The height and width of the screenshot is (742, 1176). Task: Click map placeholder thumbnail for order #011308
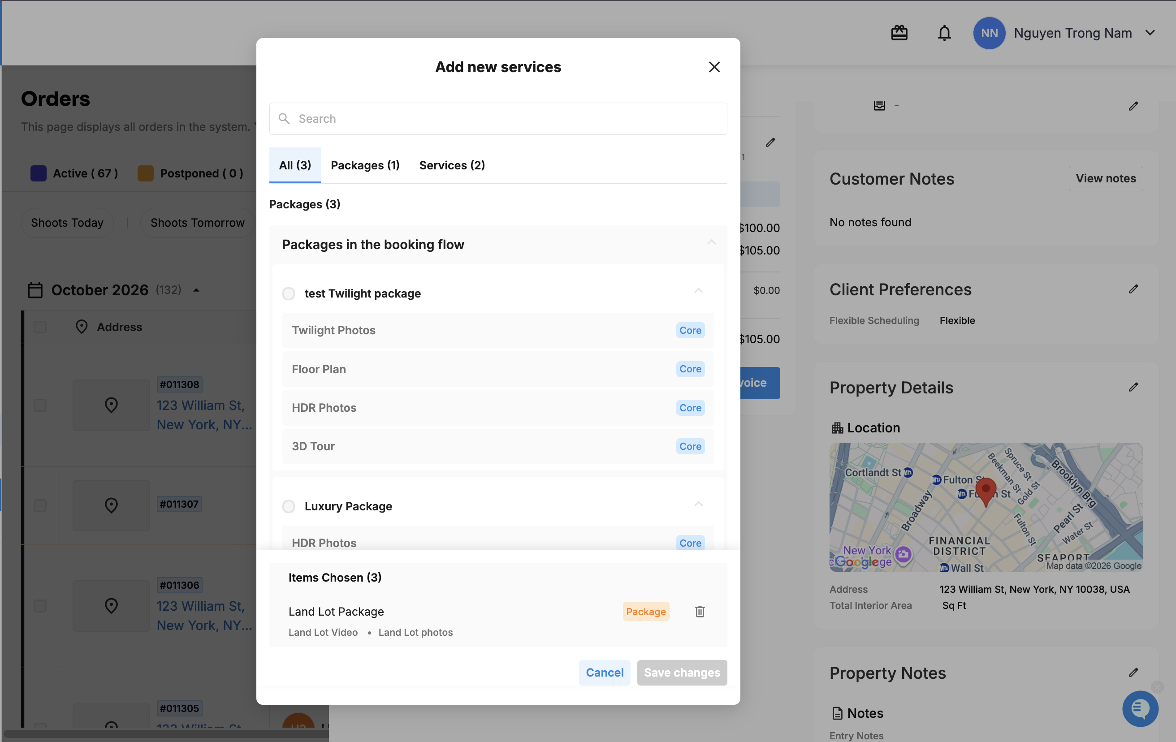coord(111,405)
